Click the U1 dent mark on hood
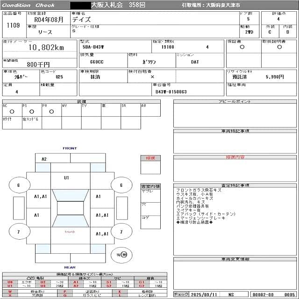Image resolution: width=299 pixels, height=299 pixels. (67, 178)
